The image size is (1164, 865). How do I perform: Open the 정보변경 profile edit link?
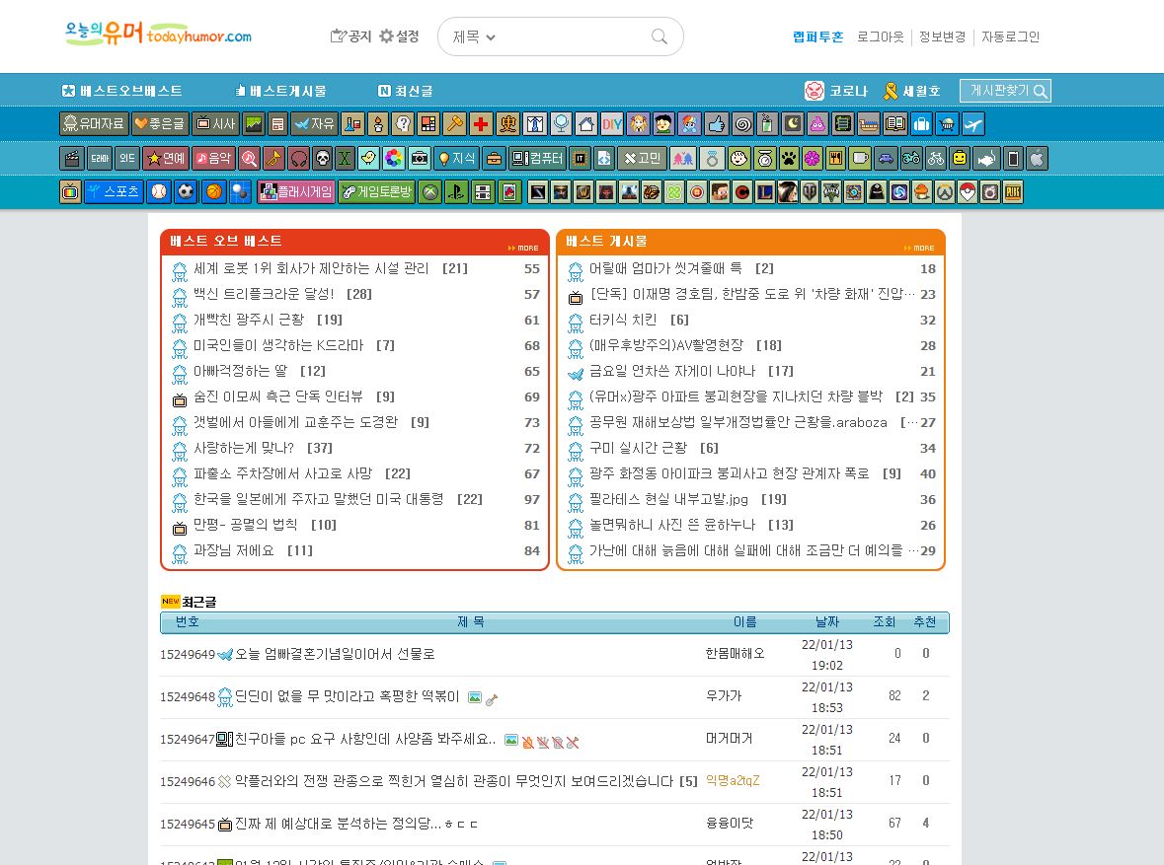(942, 36)
